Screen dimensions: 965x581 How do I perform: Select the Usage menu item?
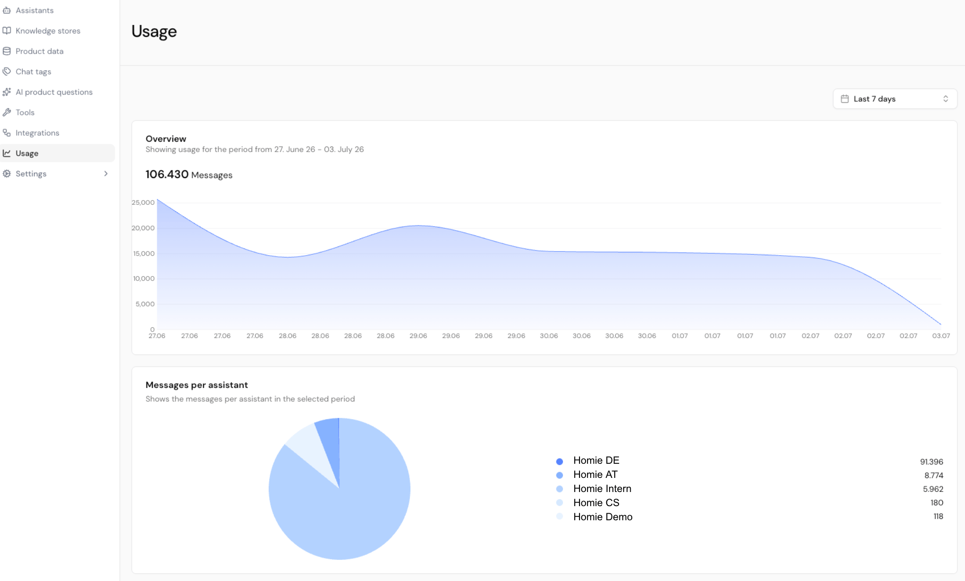[x=57, y=153]
